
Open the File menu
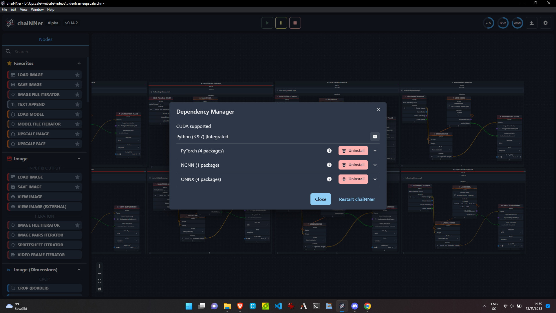pos(4,10)
